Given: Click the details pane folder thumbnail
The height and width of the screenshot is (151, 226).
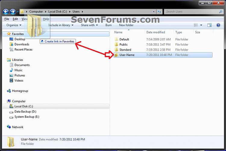Looking at the screenshot, I should point(11,142).
